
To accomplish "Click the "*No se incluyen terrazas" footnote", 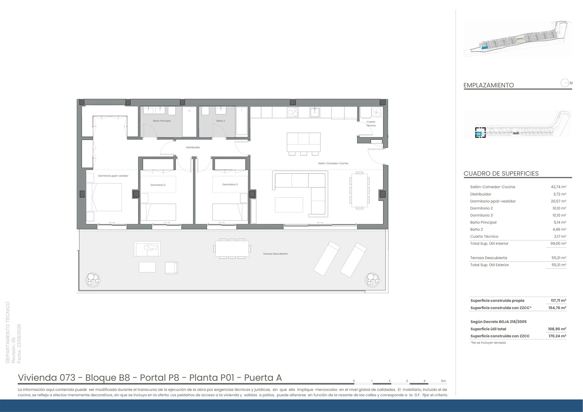I will coord(488,343).
